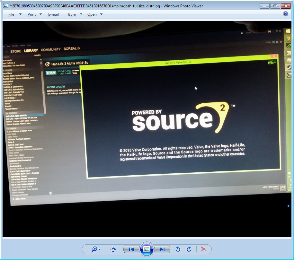
Task: Maximize the Windows Photo Viewer window
Action: click(x=275, y=6)
